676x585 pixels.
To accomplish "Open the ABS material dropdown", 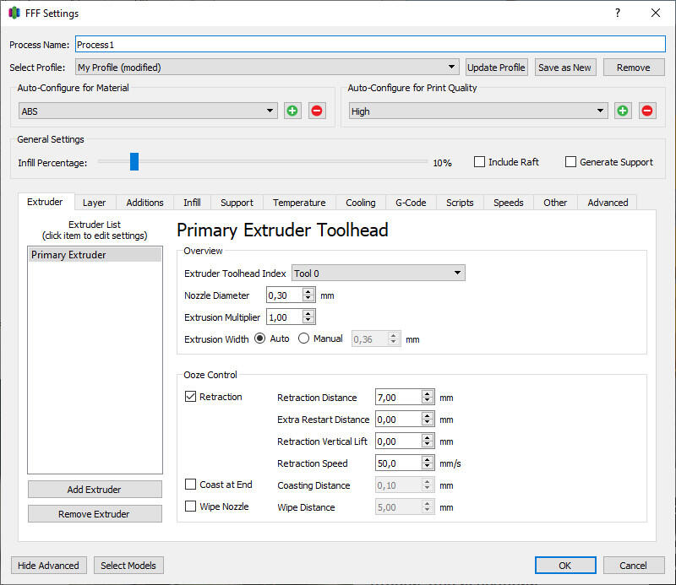I will tap(148, 111).
